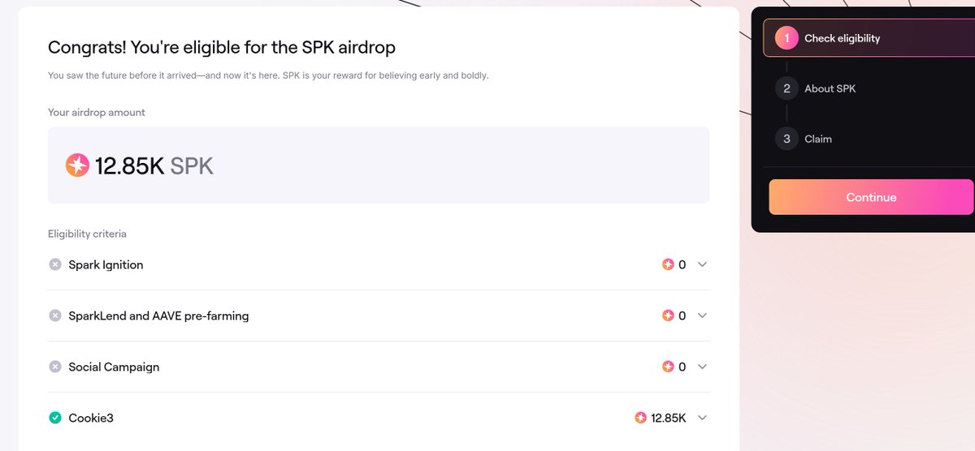Click the gray X icon next to Spark Ignition
The height and width of the screenshot is (451, 975).
[55, 264]
